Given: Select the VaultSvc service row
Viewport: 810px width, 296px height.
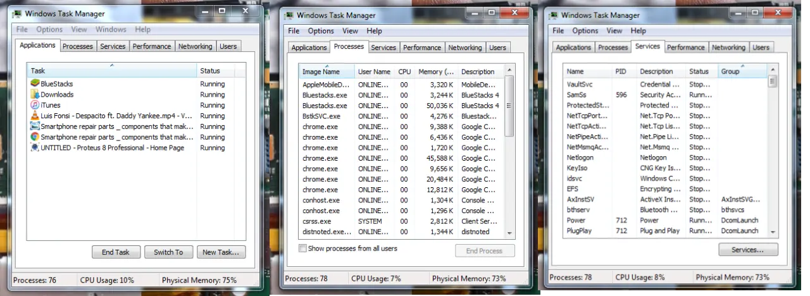Looking at the screenshot, I should pyautogui.click(x=666, y=84).
